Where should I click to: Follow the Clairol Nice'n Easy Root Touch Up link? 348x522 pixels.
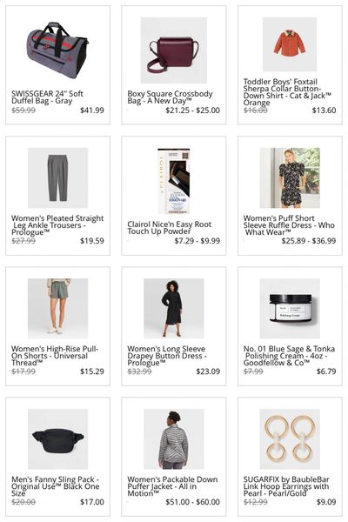coord(169,228)
